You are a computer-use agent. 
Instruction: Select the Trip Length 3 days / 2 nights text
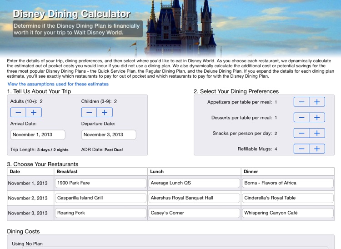point(40,149)
